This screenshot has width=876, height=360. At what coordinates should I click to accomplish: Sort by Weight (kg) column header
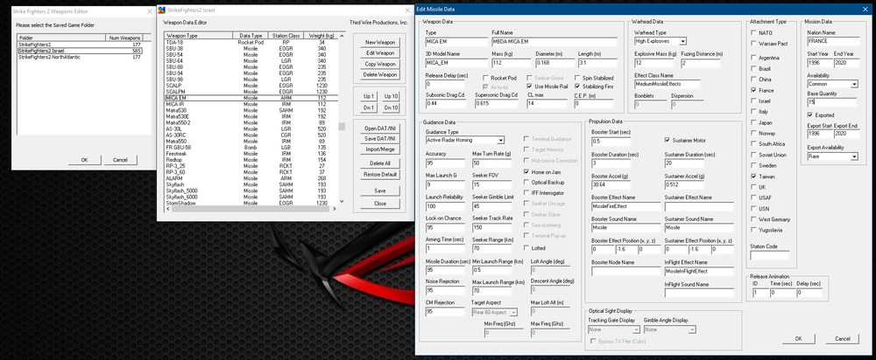317,36
